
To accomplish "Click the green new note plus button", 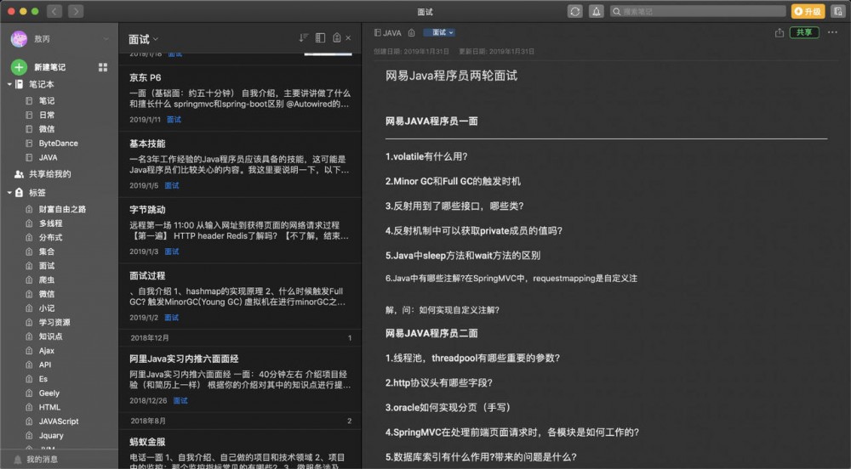I will (19, 67).
